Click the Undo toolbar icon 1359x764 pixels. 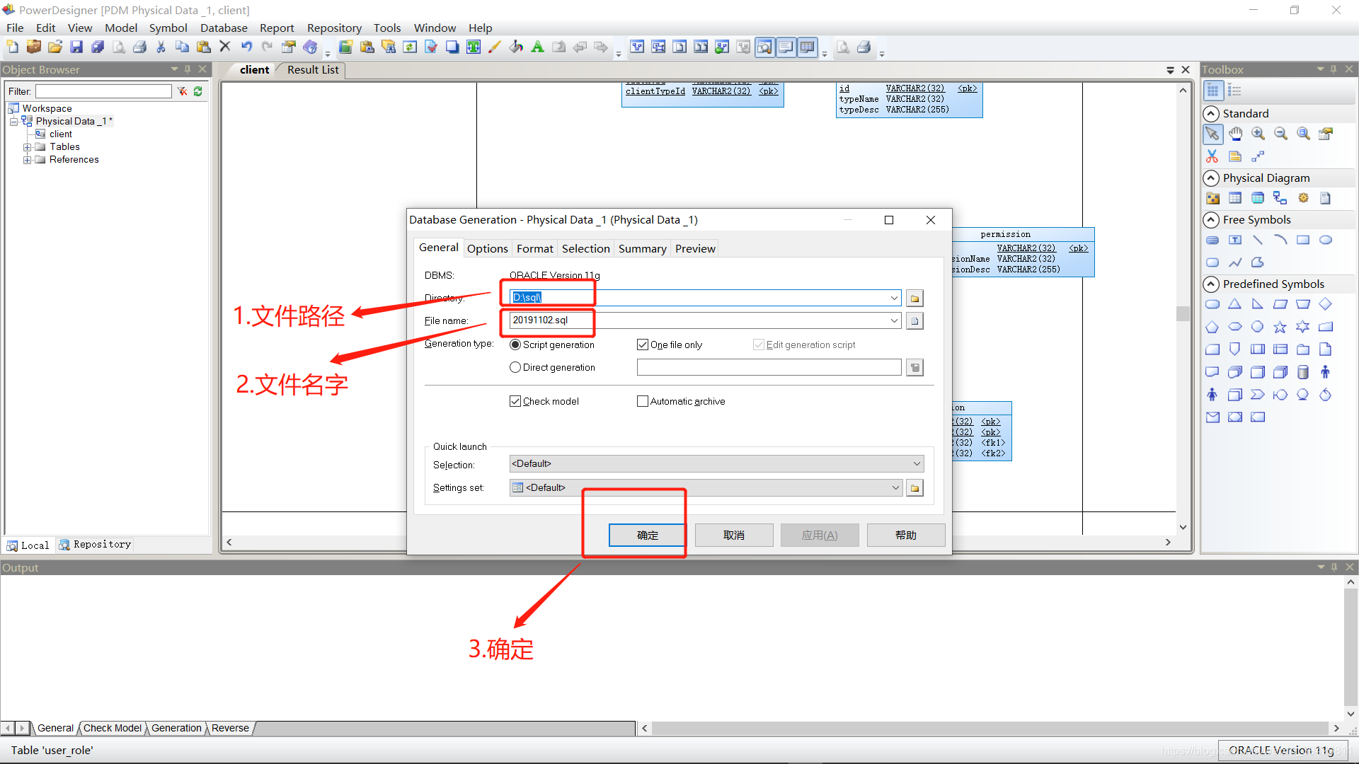point(246,47)
